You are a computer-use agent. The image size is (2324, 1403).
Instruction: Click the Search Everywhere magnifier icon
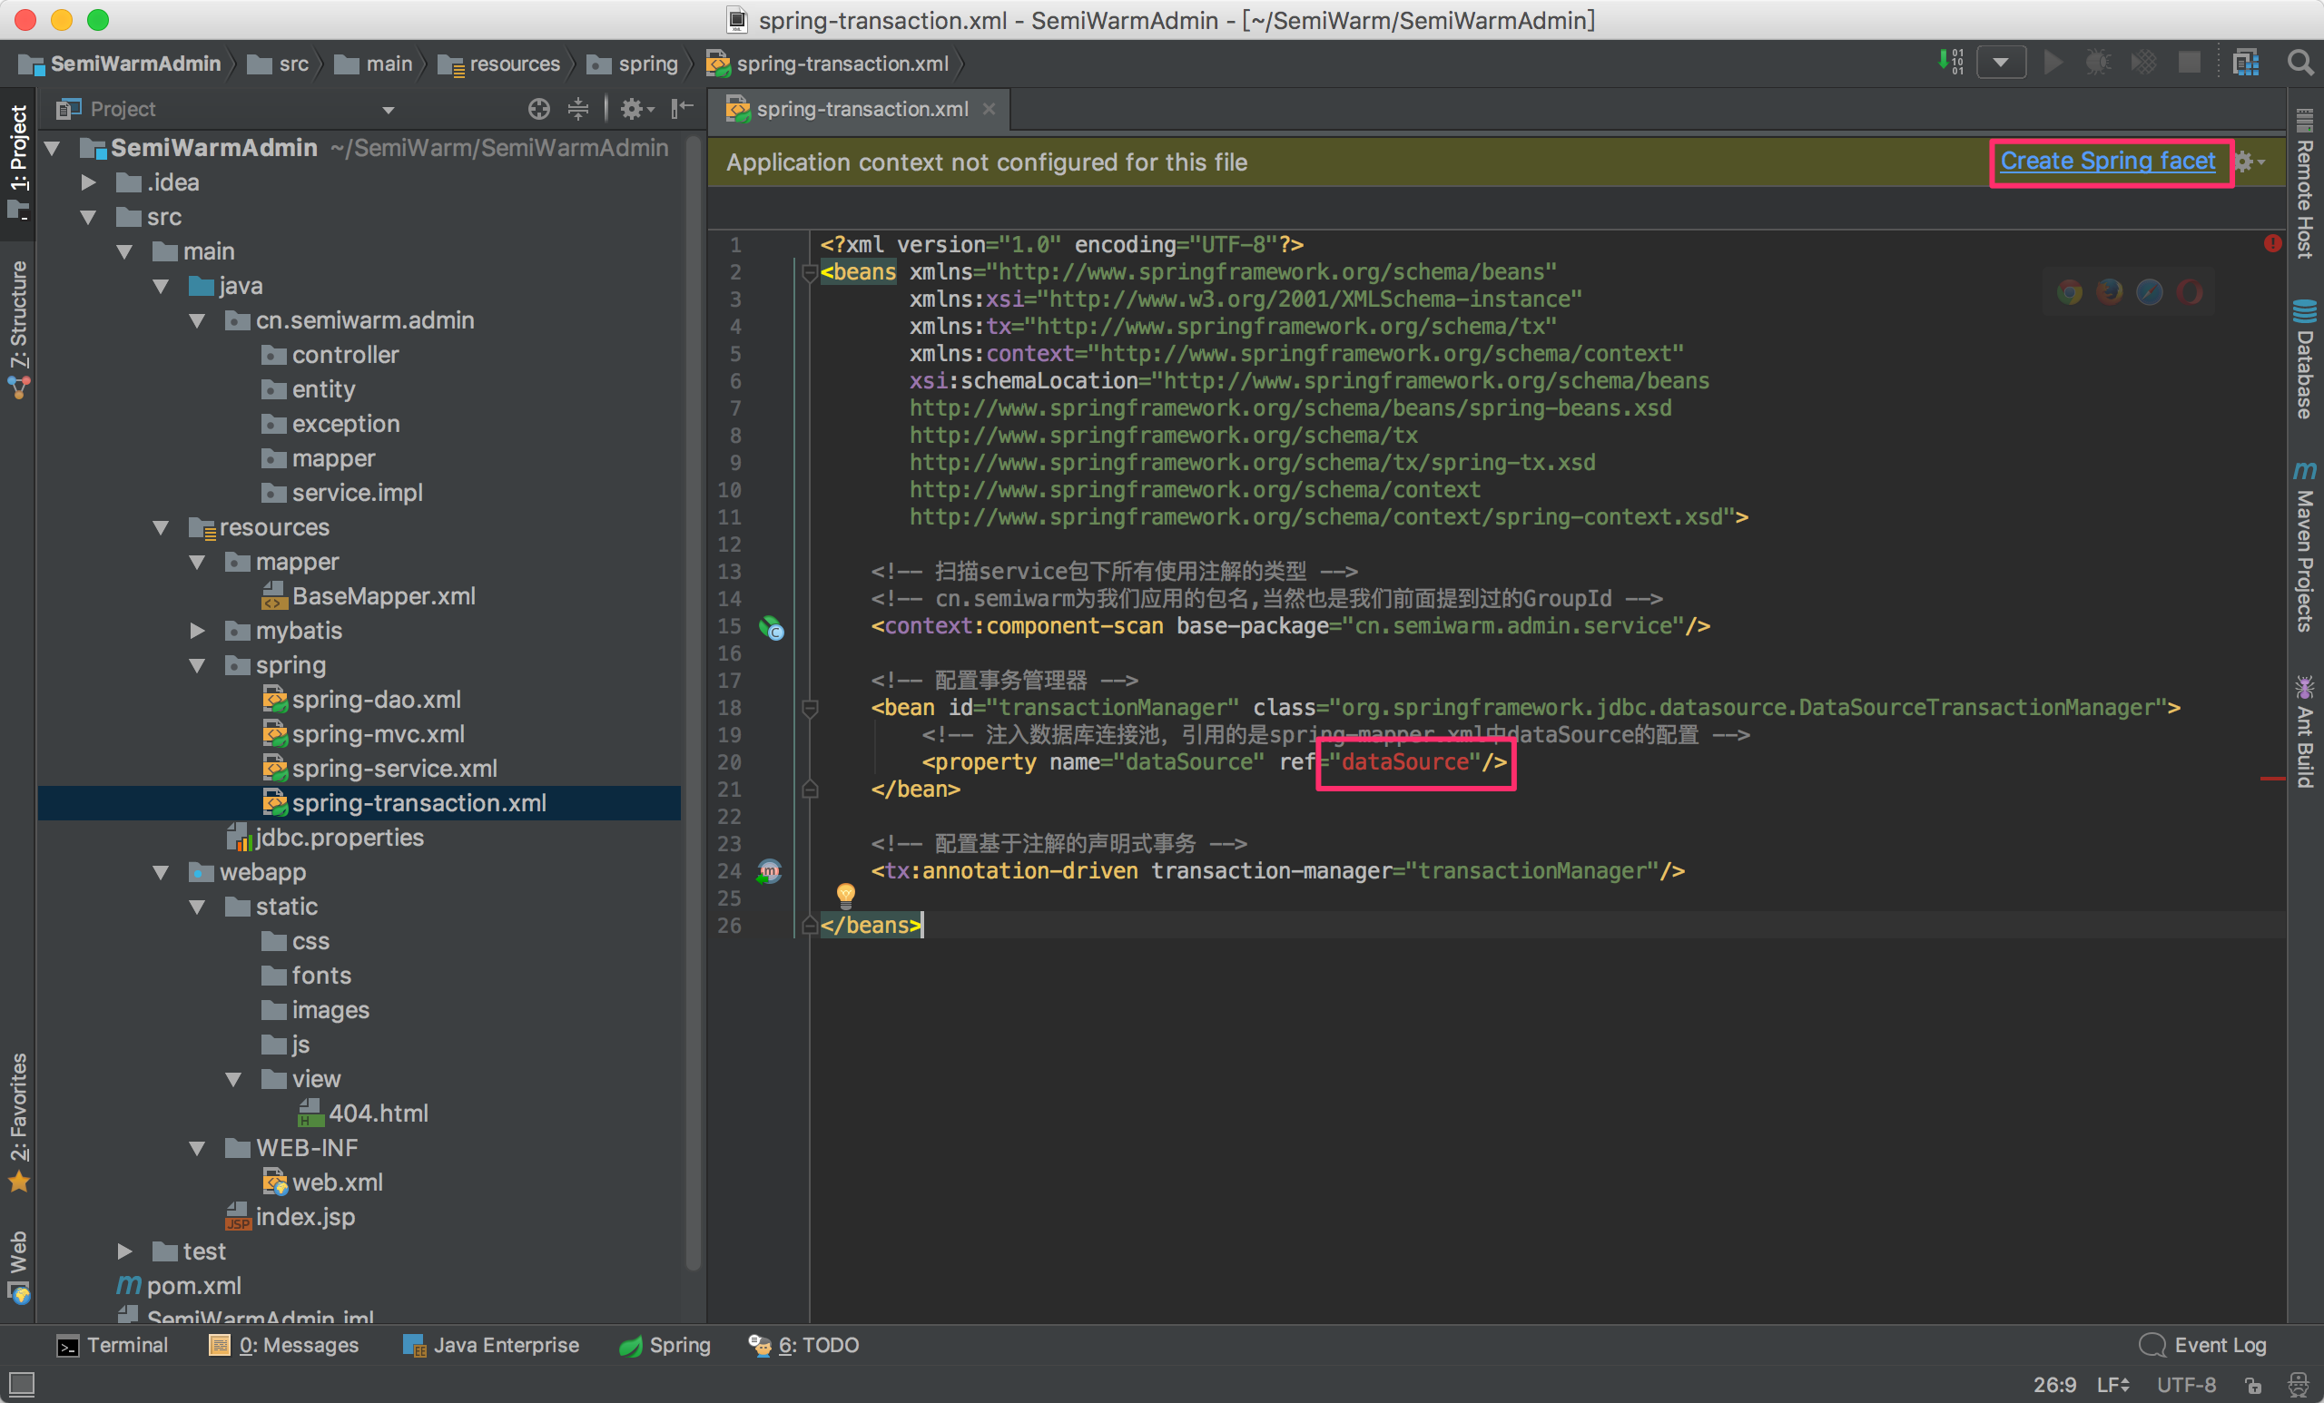2299,64
